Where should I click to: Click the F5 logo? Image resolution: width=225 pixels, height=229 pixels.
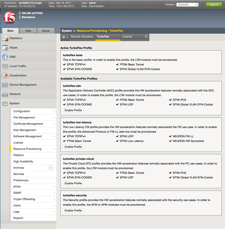[9, 17]
